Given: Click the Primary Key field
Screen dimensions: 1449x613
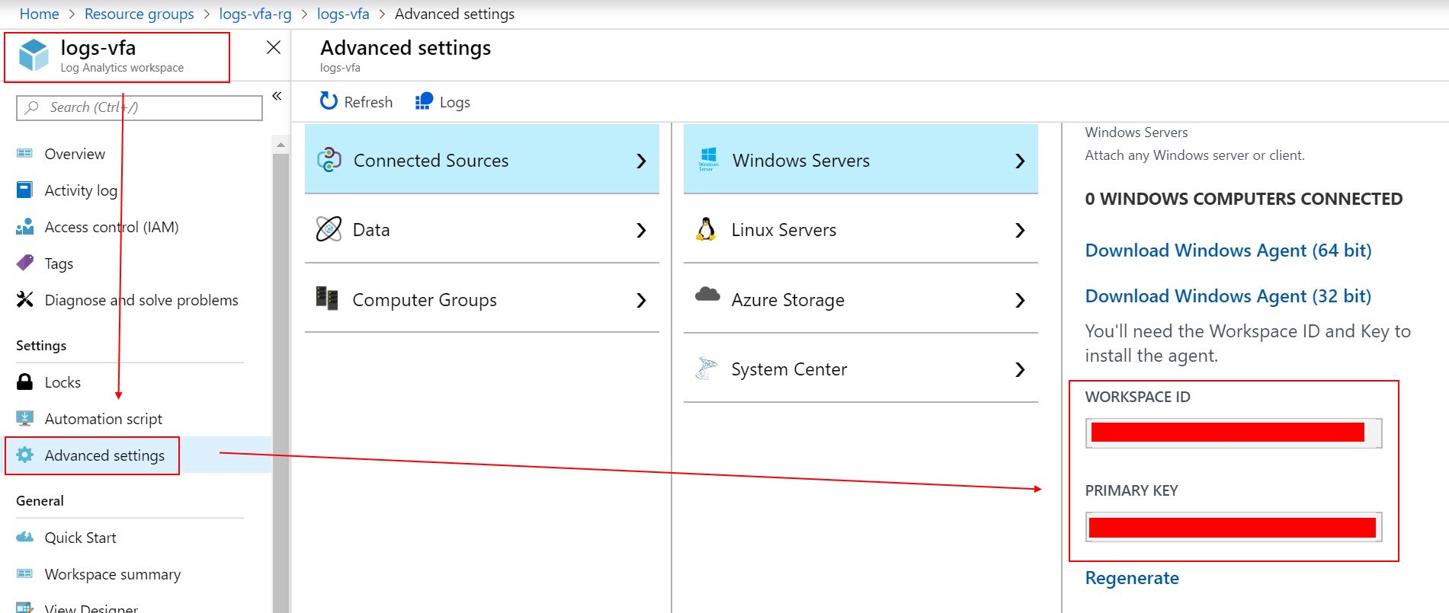Looking at the screenshot, I should [x=1233, y=527].
